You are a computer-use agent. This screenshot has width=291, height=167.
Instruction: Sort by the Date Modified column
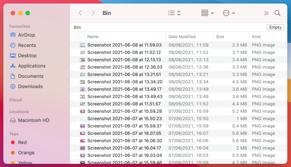point(182,37)
